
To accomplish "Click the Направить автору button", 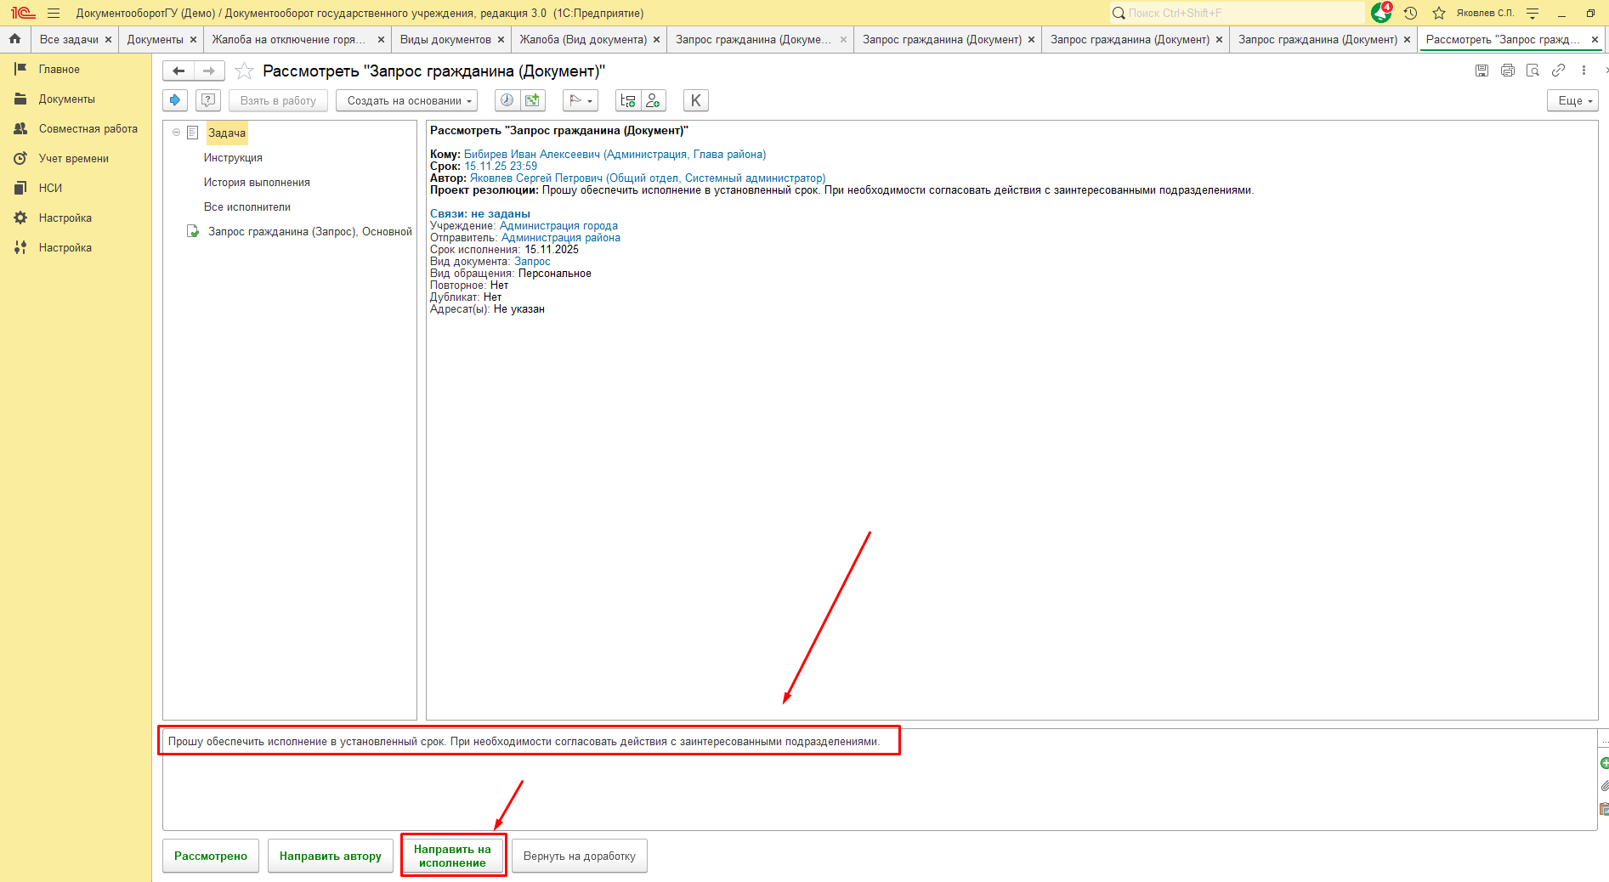I will tap(331, 856).
